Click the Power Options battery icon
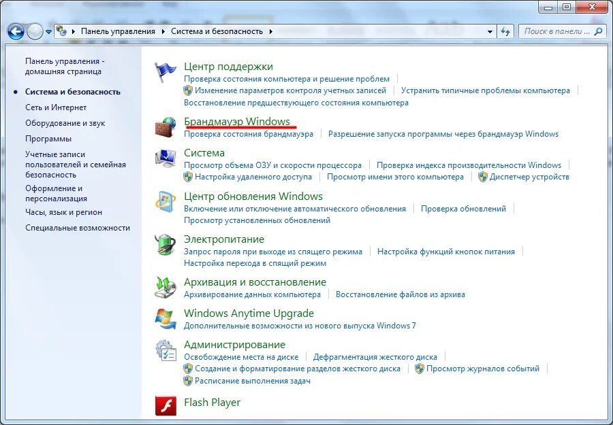613x425 pixels. click(166, 245)
